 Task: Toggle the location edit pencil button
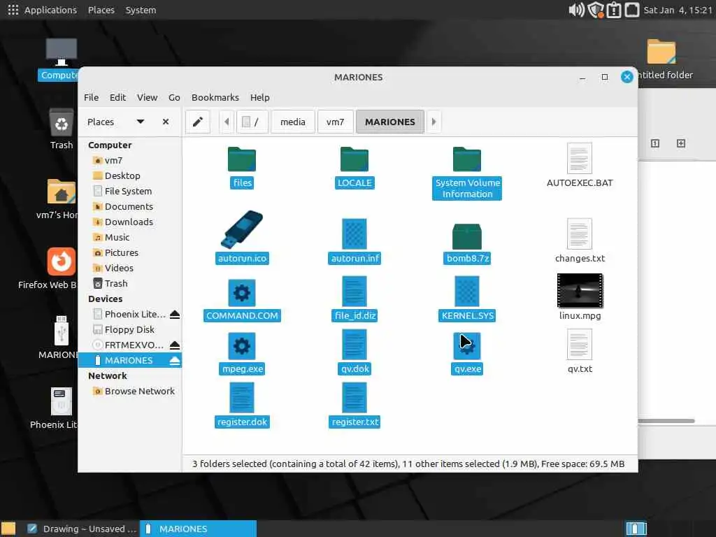[198, 122]
